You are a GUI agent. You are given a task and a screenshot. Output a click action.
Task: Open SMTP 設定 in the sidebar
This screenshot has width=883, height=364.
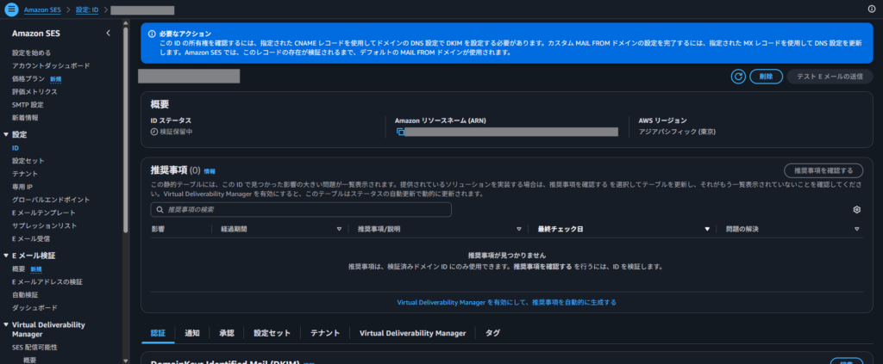[x=28, y=104]
